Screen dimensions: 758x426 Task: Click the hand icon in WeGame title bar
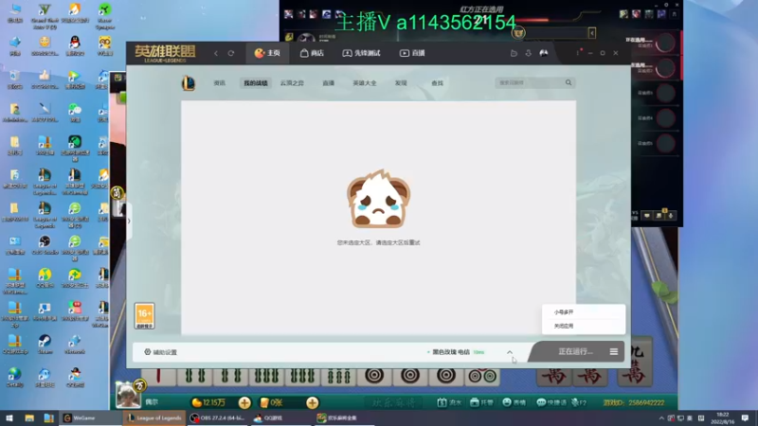coord(514,53)
